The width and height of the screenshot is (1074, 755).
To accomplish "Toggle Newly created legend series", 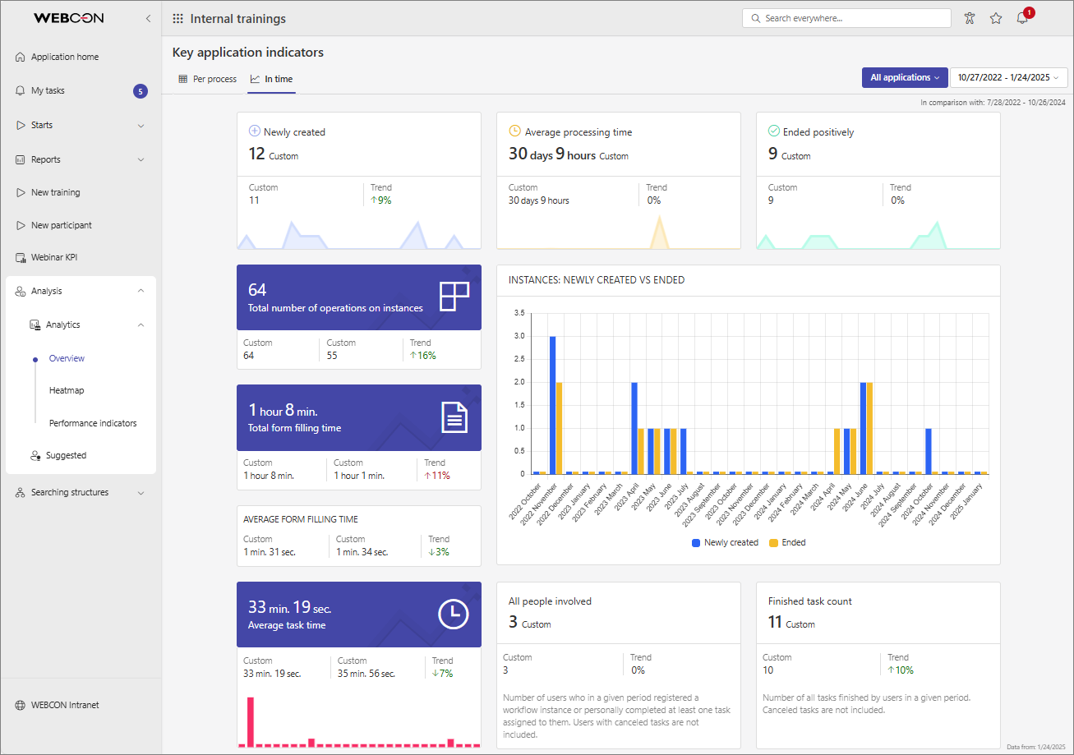I will tap(725, 542).
